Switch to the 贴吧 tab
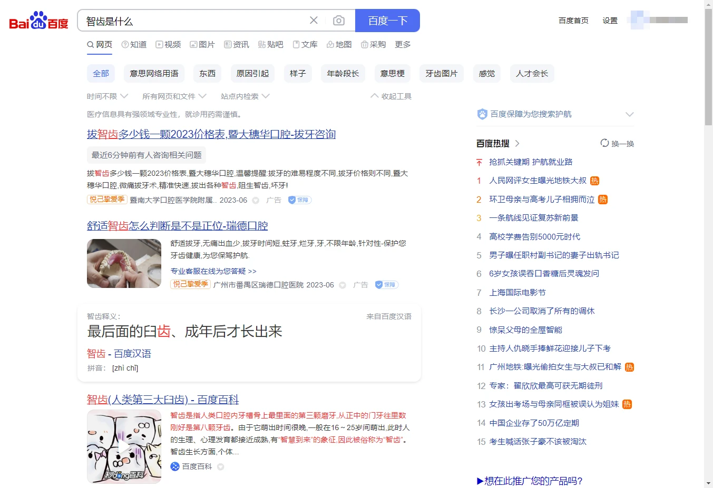The image size is (713, 488). [271, 45]
